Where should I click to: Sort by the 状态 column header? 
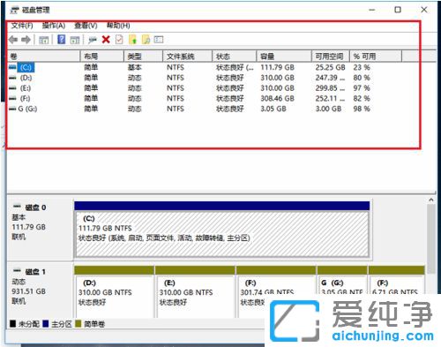tap(234, 57)
